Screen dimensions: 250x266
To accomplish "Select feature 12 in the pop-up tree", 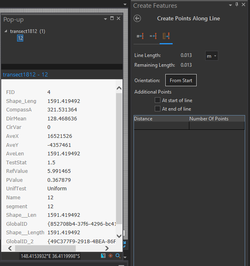I will click(x=20, y=38).
